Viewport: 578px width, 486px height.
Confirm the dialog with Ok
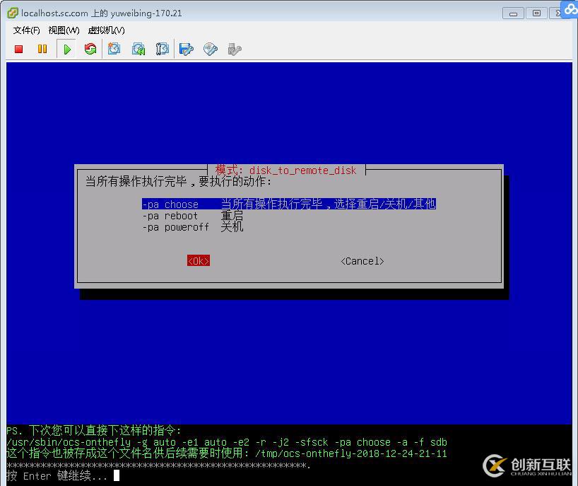click(x=198, y=260)
